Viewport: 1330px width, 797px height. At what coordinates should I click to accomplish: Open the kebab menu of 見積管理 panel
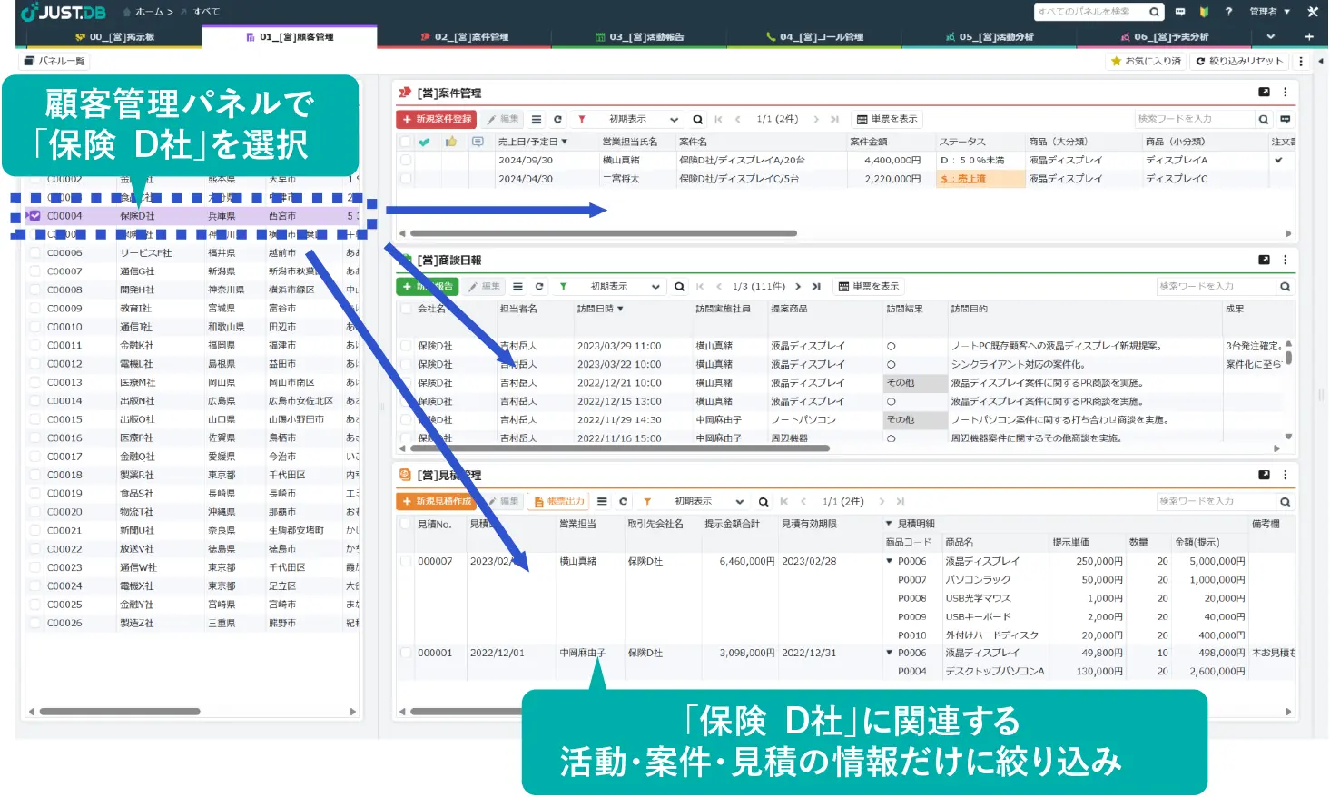(1285, 475)
